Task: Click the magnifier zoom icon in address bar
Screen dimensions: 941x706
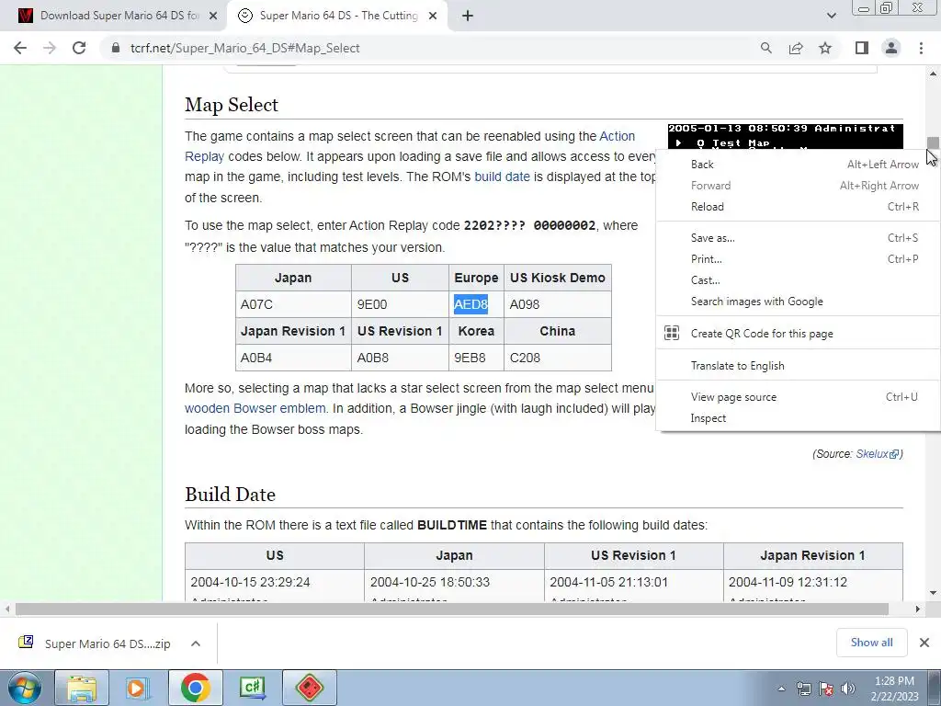Action: pyautogui.click(x=765, y=48)
